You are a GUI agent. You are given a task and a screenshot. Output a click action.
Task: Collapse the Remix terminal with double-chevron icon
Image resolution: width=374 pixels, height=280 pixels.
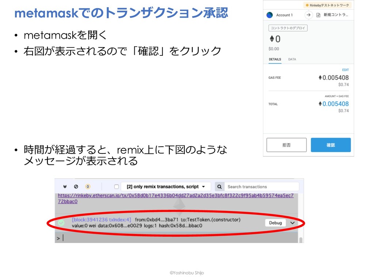[65, 187]
